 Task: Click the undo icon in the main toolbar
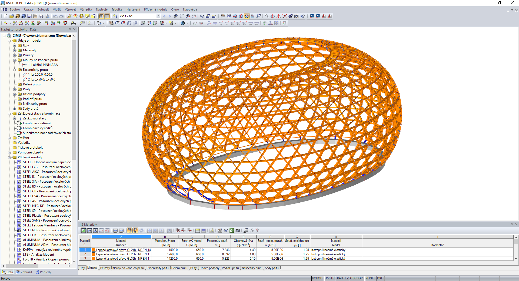click(56, 16)
